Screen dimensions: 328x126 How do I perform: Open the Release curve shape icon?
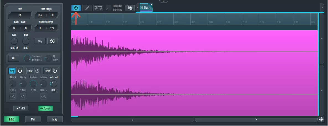click(x=43, y=96)
